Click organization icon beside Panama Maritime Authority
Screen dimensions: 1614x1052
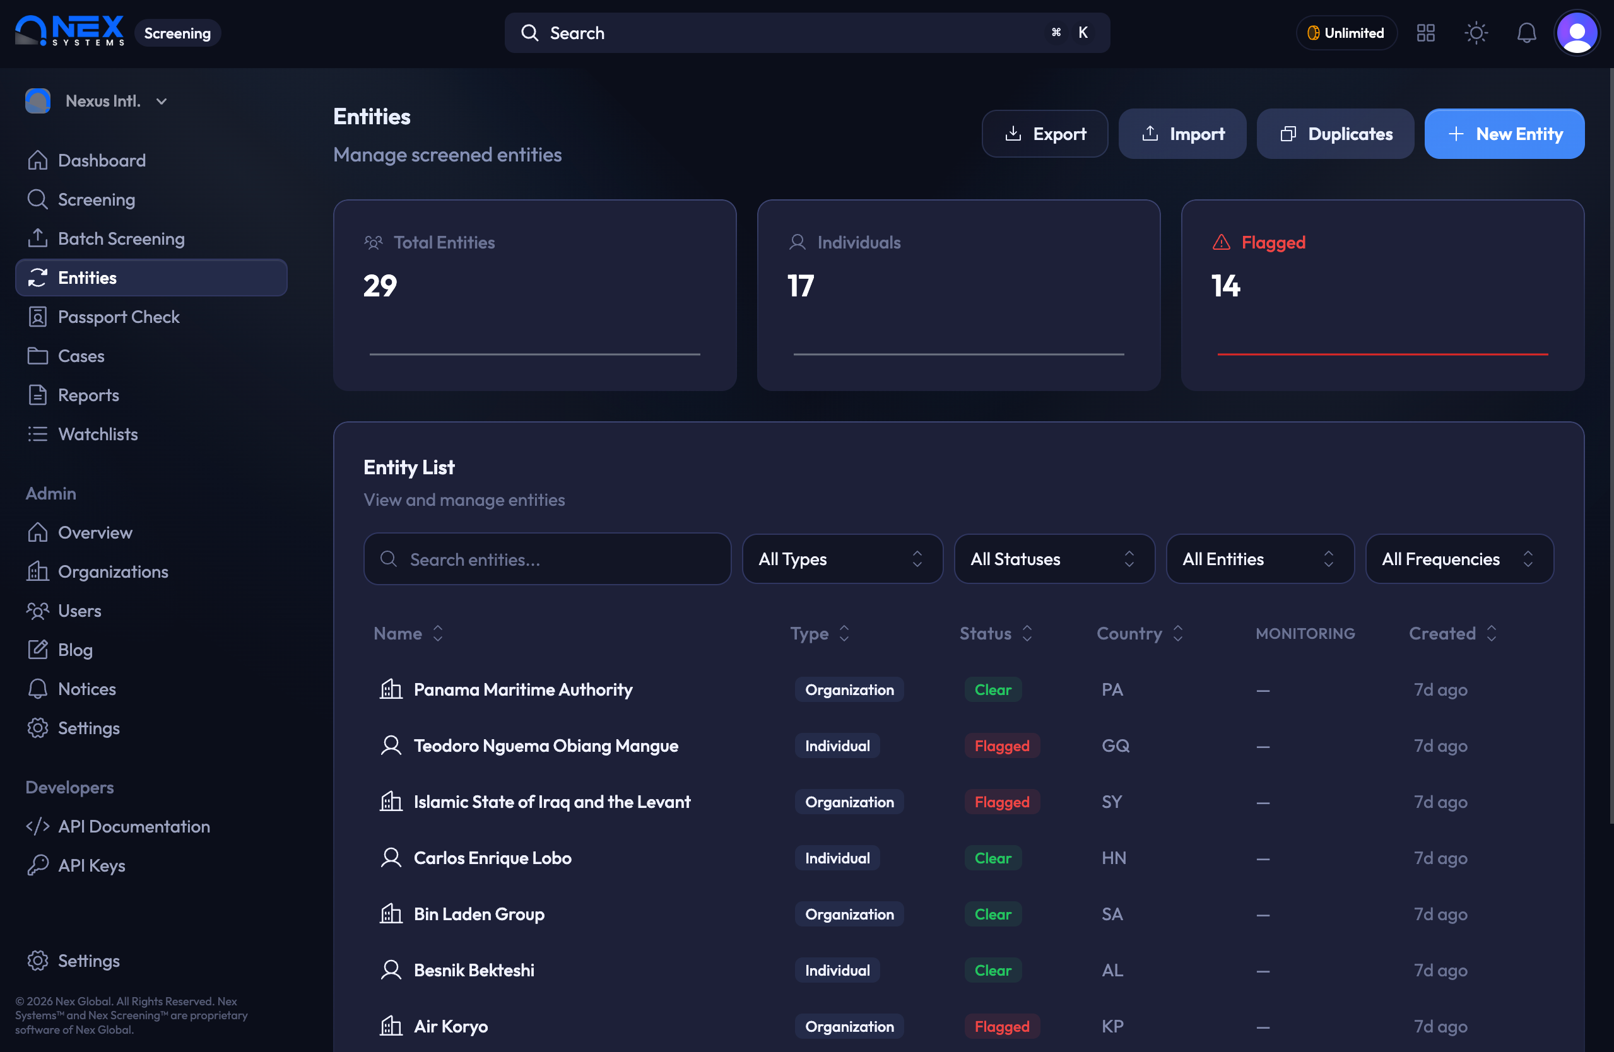(391, 689)
